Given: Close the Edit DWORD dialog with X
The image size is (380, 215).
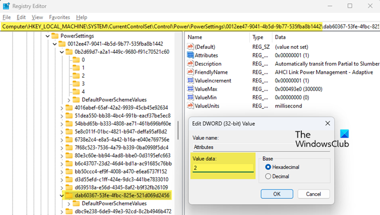Looking at the screenshot, I should [x=327, y=123].
